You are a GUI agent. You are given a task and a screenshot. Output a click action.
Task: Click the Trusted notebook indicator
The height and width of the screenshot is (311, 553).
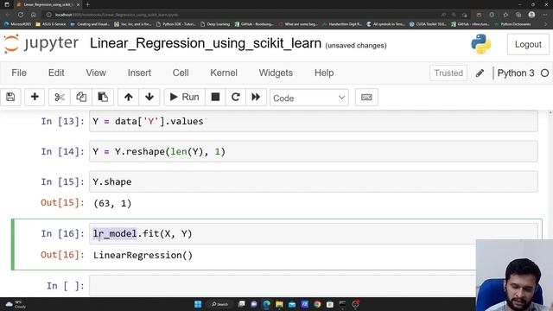(448, 73)
